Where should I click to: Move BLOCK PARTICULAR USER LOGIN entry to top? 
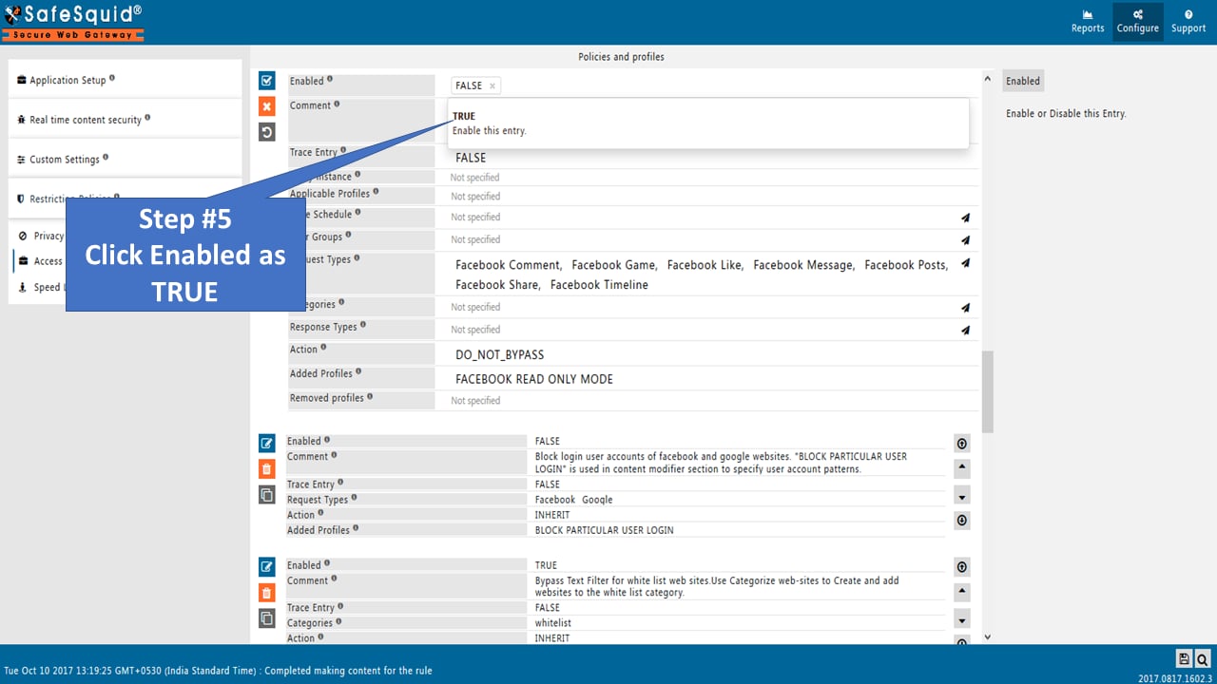(961, 444)
